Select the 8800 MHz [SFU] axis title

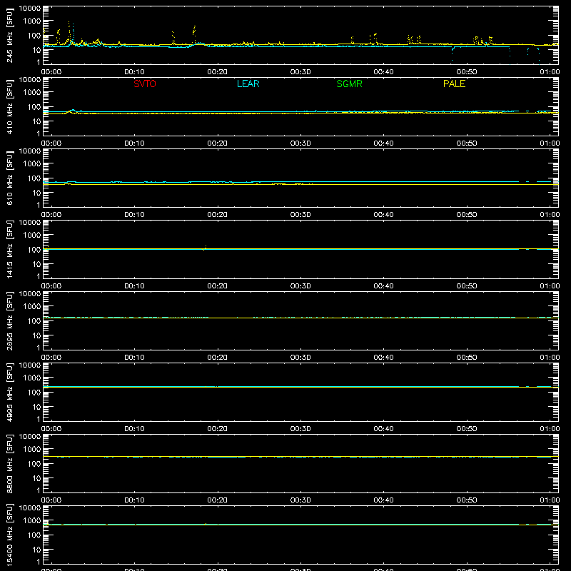click(x=9, y=463)
